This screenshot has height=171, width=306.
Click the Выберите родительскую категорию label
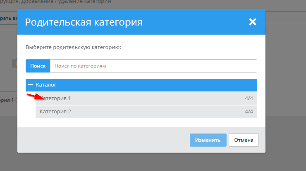coord(73,47)
